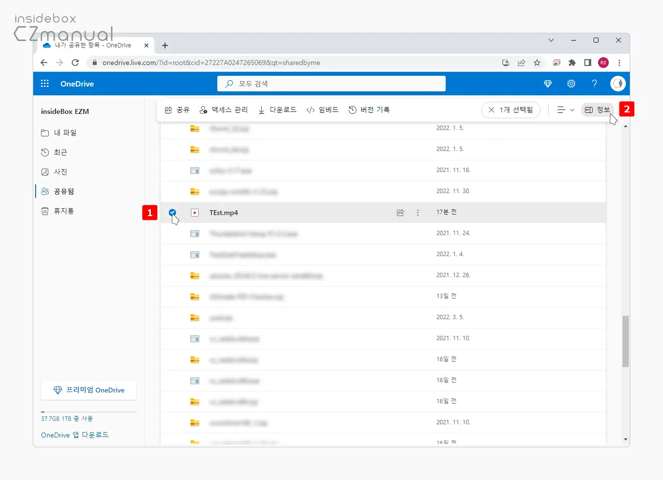Screen dimensions: 663x480
Task: Open the help question mark icon
Action: click(x=594, y=84)
